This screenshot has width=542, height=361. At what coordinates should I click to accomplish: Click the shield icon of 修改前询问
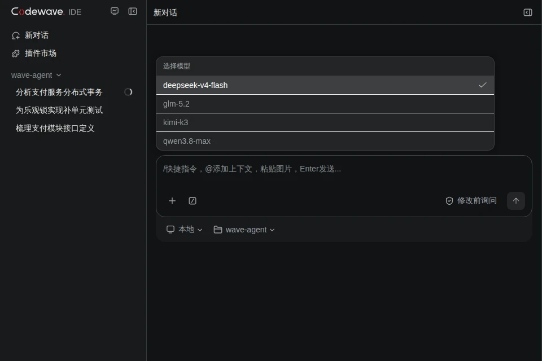[449, 201]
